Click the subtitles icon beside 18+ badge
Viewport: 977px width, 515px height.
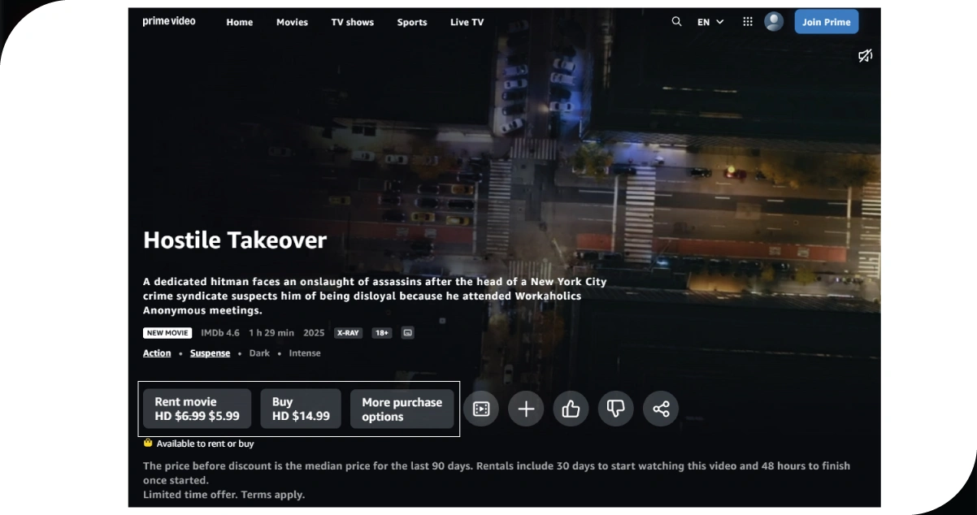[407, 333]
